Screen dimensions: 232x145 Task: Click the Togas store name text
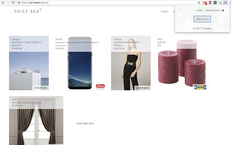coord(14,100)
